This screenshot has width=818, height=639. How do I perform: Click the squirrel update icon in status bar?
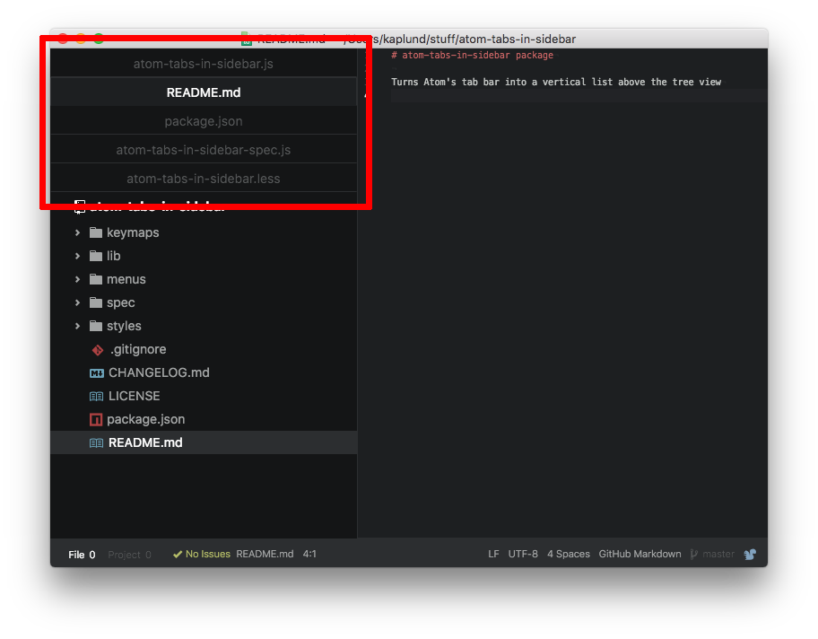tap(750, 555)
